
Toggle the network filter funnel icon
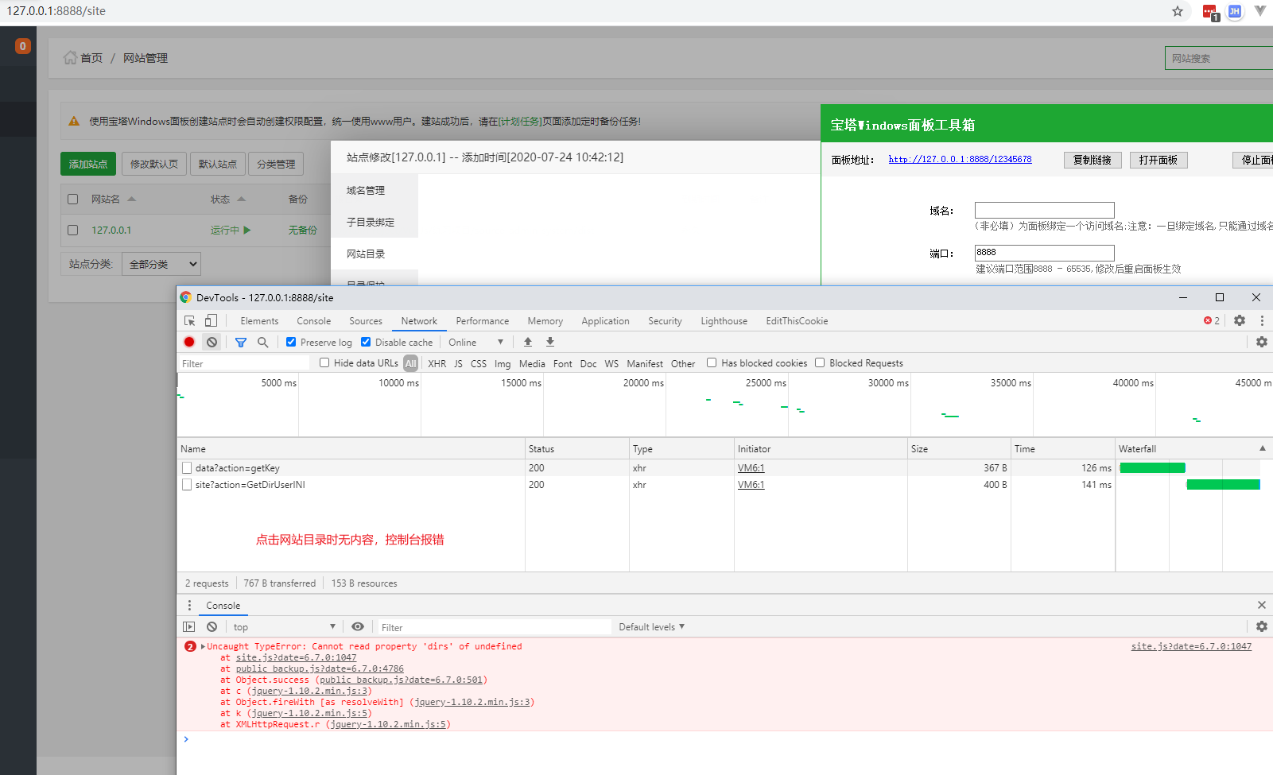(241, 342)
